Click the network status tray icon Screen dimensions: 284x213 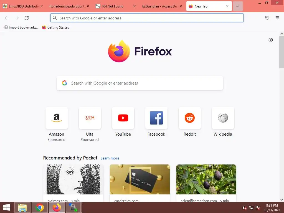pos(251,208)
